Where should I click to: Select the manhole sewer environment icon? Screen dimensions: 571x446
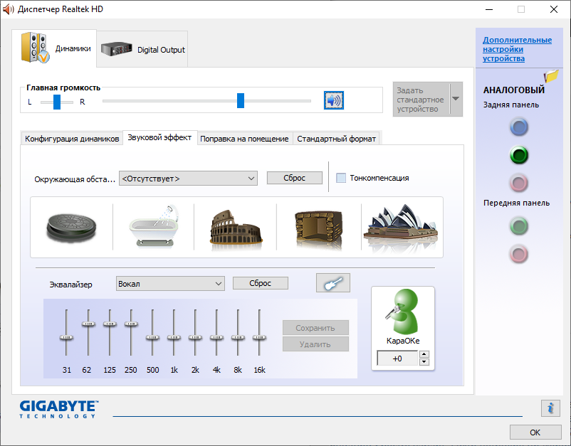click(71, 228)
